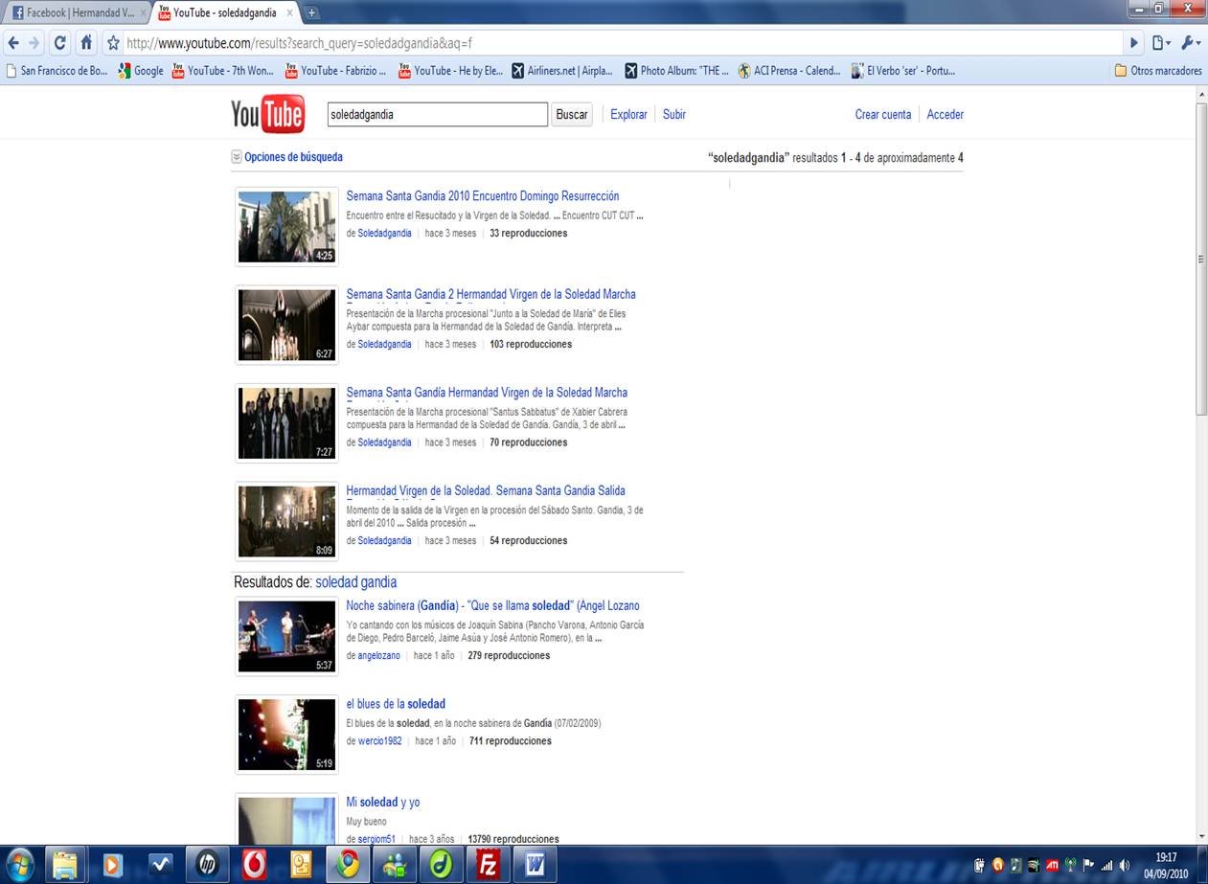Click into the YouTube search box
The image size is (1208, 884).
pos(437,114)
